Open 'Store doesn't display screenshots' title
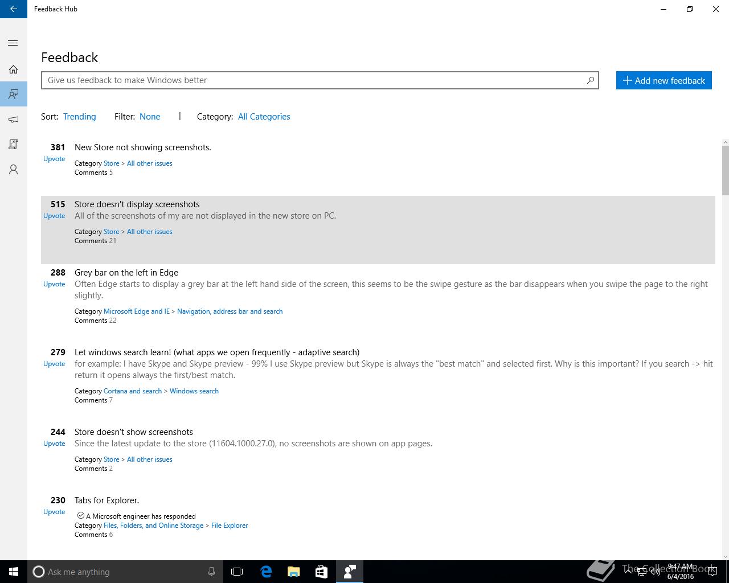This screenshot has width=729, height=583. pyautogui.click(x=137, y=204)
